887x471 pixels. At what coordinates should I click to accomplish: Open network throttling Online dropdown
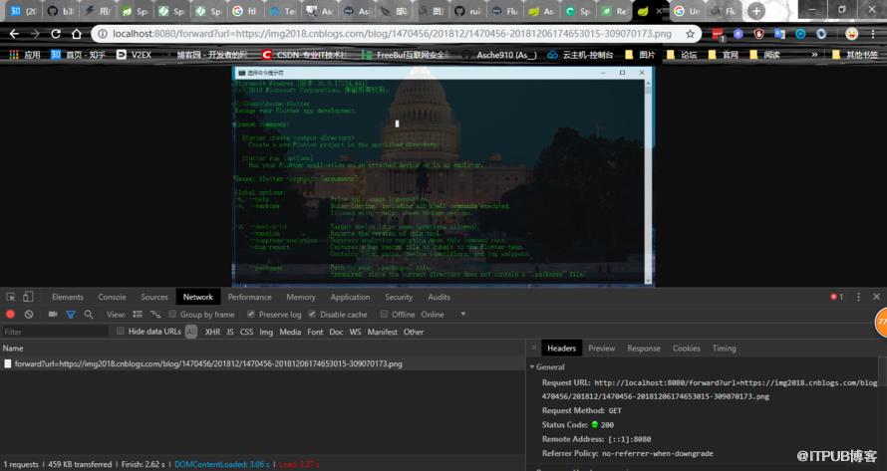[x=444, y=315]
